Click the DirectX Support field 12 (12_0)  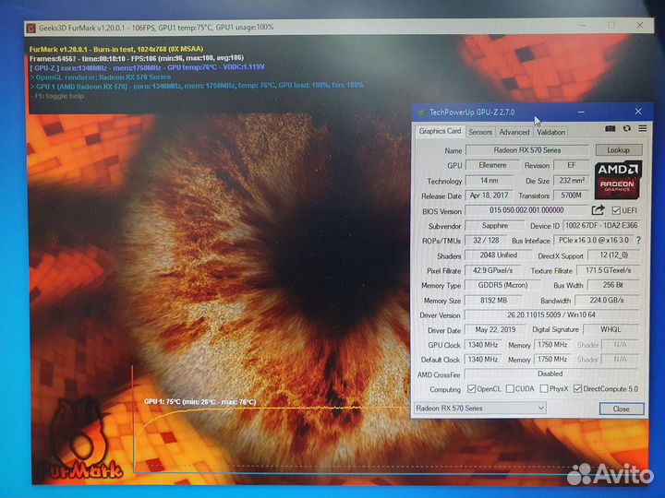[613, 255]
